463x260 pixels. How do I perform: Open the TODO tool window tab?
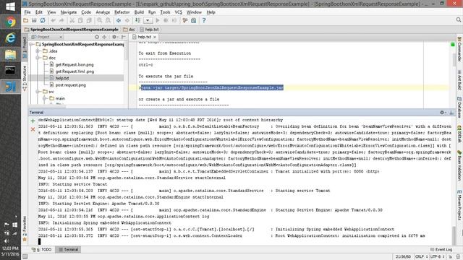pyautogui.click(x=41, y=249)
